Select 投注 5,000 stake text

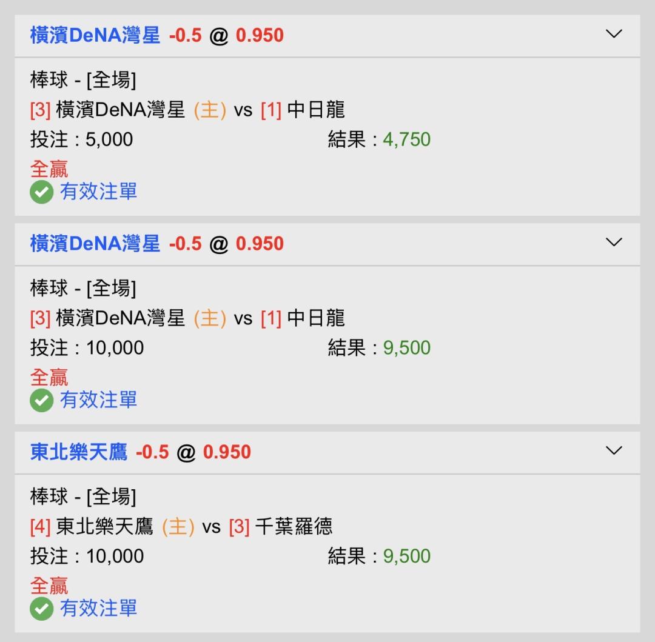[81, 139]
